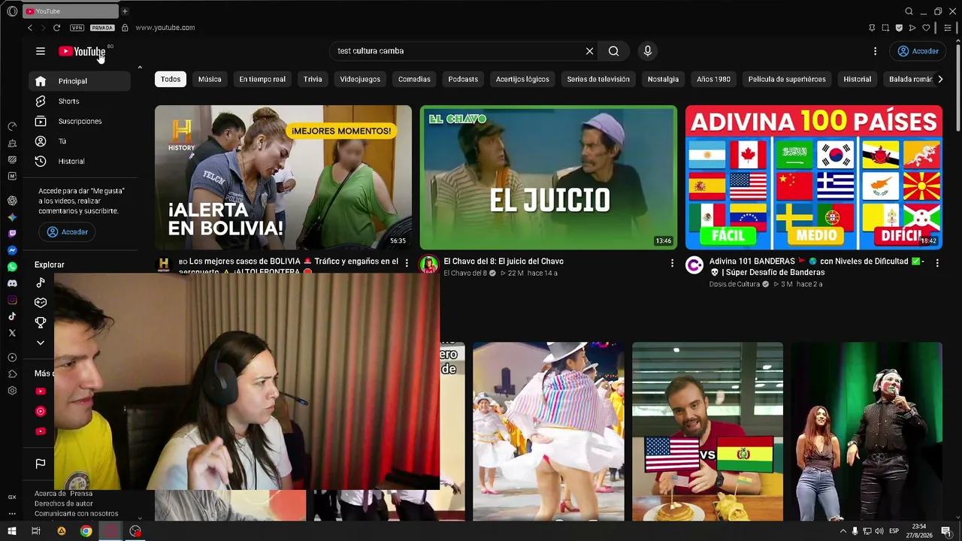Viewport: 962px width, 541px height.
Task: Open the '¡Alerta en Bolivia!' video thumbnail
Action: pyautogui.click(x=283, y=177)
